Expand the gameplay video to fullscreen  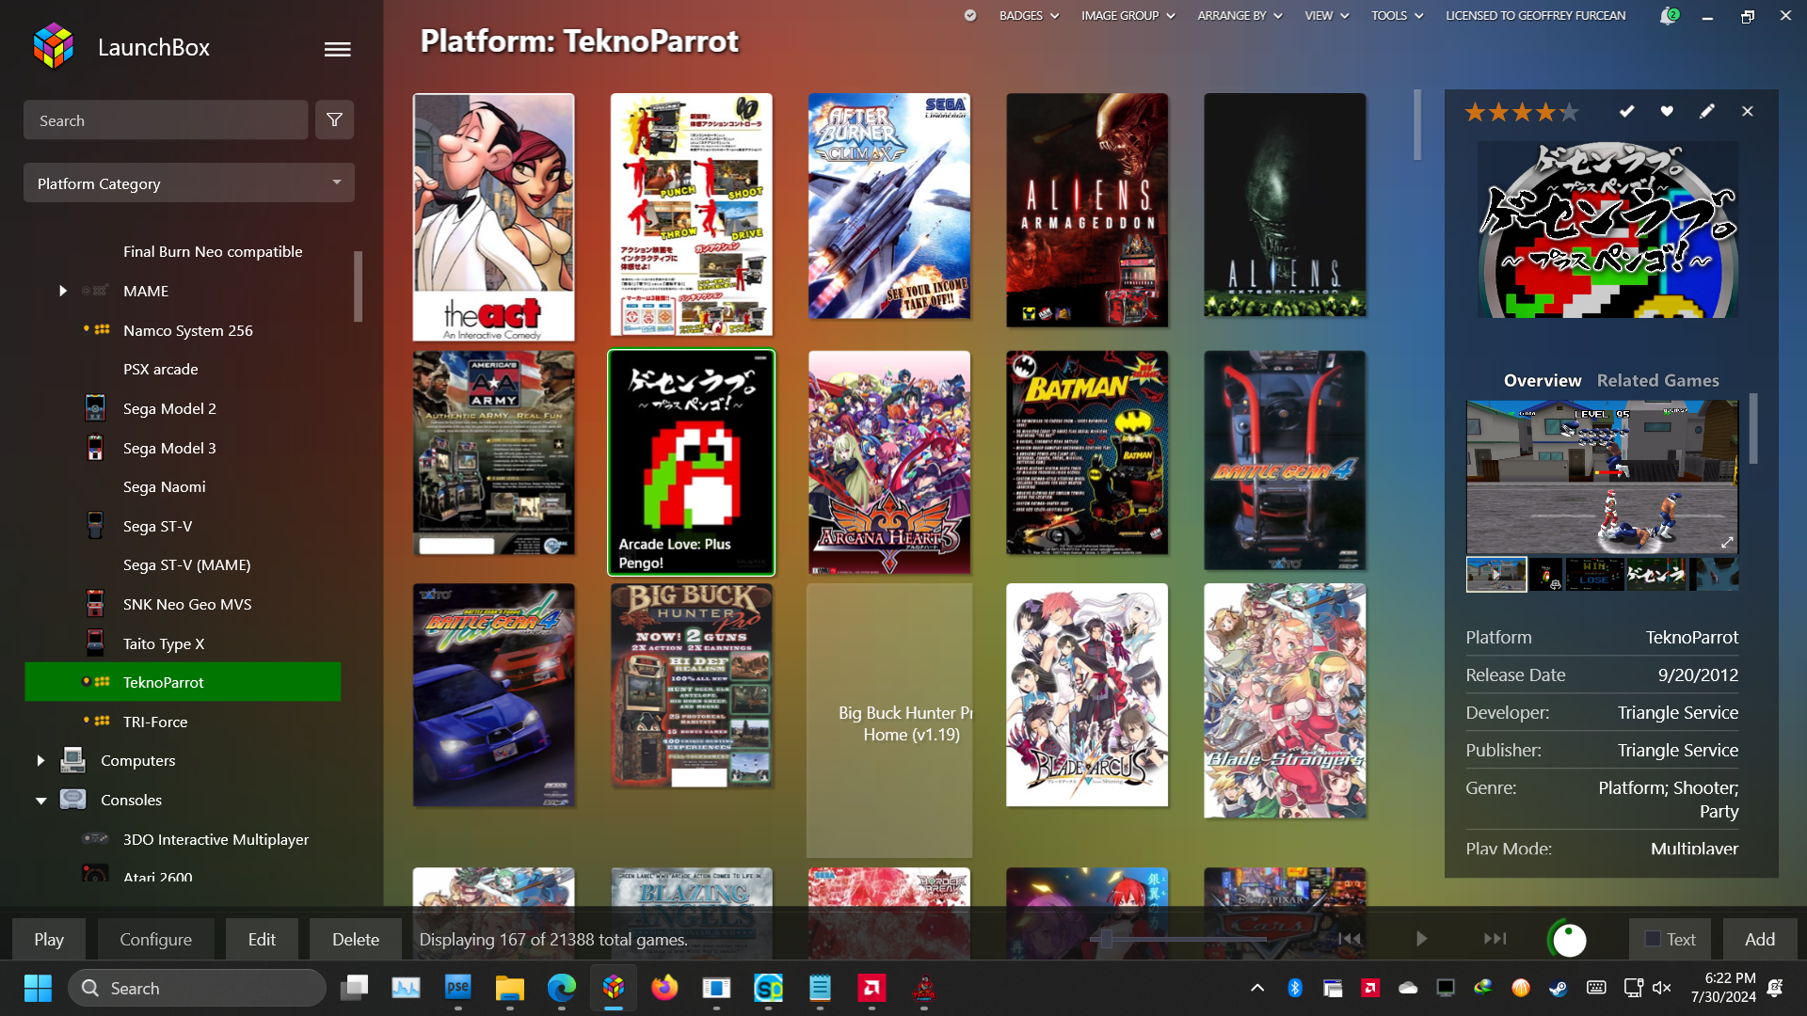pyautogui.click(x=1727, y=542)
